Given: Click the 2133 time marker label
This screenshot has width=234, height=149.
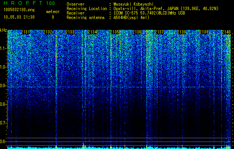Looking at the screenshot, I should pos(70,32).
